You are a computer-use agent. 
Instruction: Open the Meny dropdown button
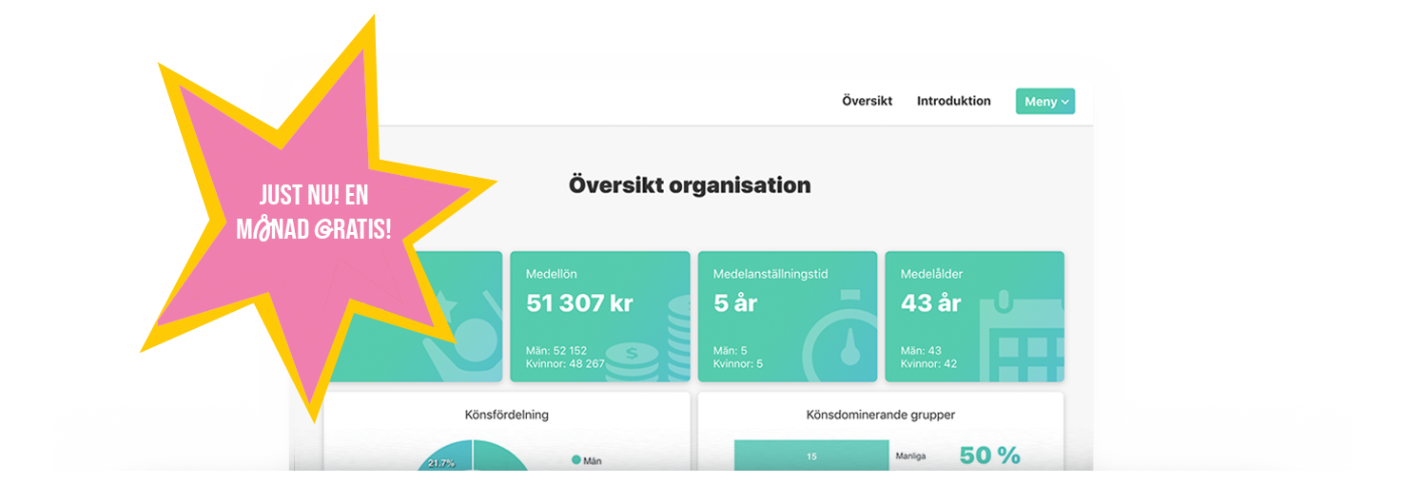1044,102
